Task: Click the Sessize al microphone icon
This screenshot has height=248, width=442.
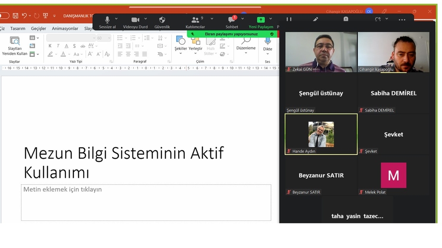Action: [x=107, y=20]
